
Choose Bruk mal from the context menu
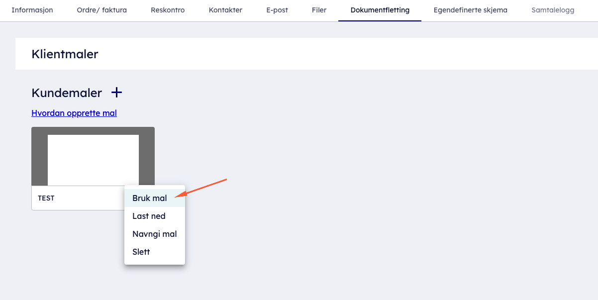(150, 198)
